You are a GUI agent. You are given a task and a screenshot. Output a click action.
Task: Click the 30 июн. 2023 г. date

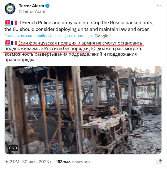pyautogui.click(x=37, y=162)
